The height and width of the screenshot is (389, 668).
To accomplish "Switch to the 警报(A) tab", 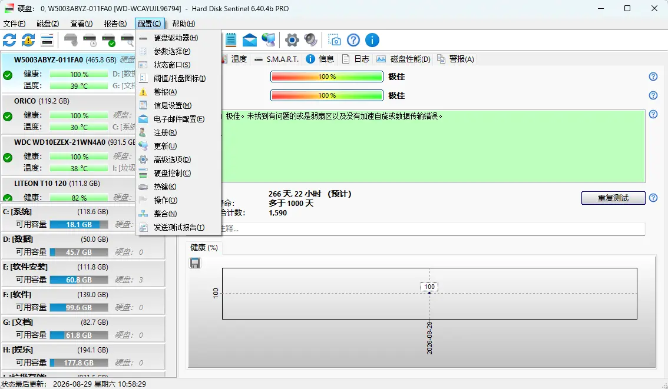I will 456,59.
